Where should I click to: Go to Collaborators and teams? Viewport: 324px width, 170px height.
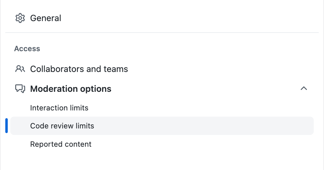[79, 69]
